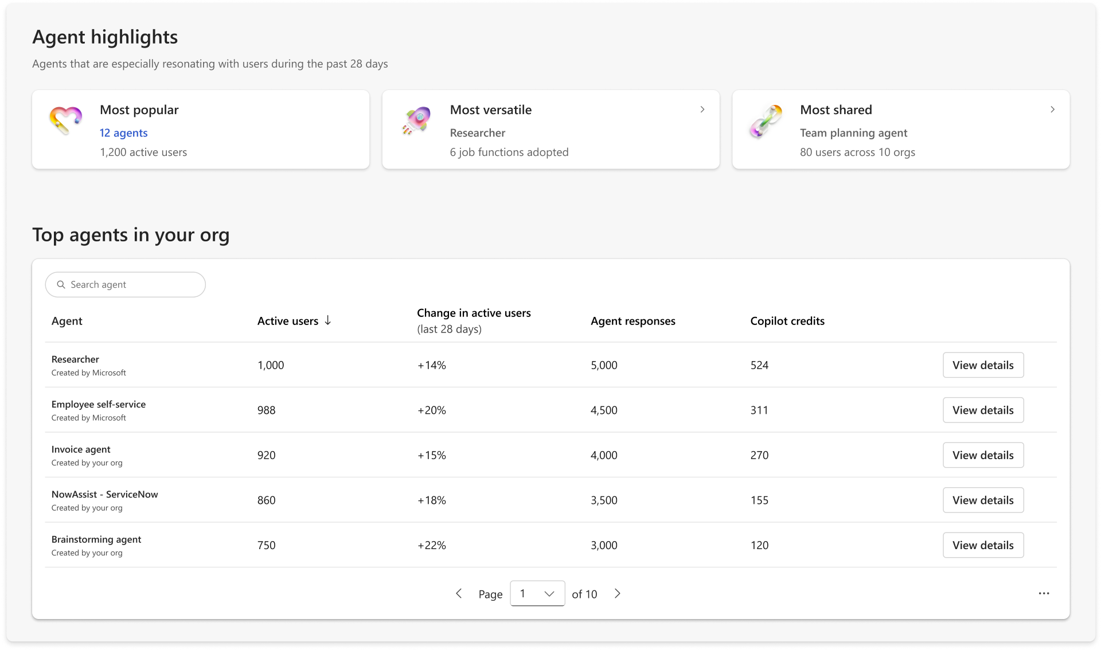This screenshot has height=650, width=1101.
Task: Go to previous page with left arrow
Action: click(x=459, y=594)
